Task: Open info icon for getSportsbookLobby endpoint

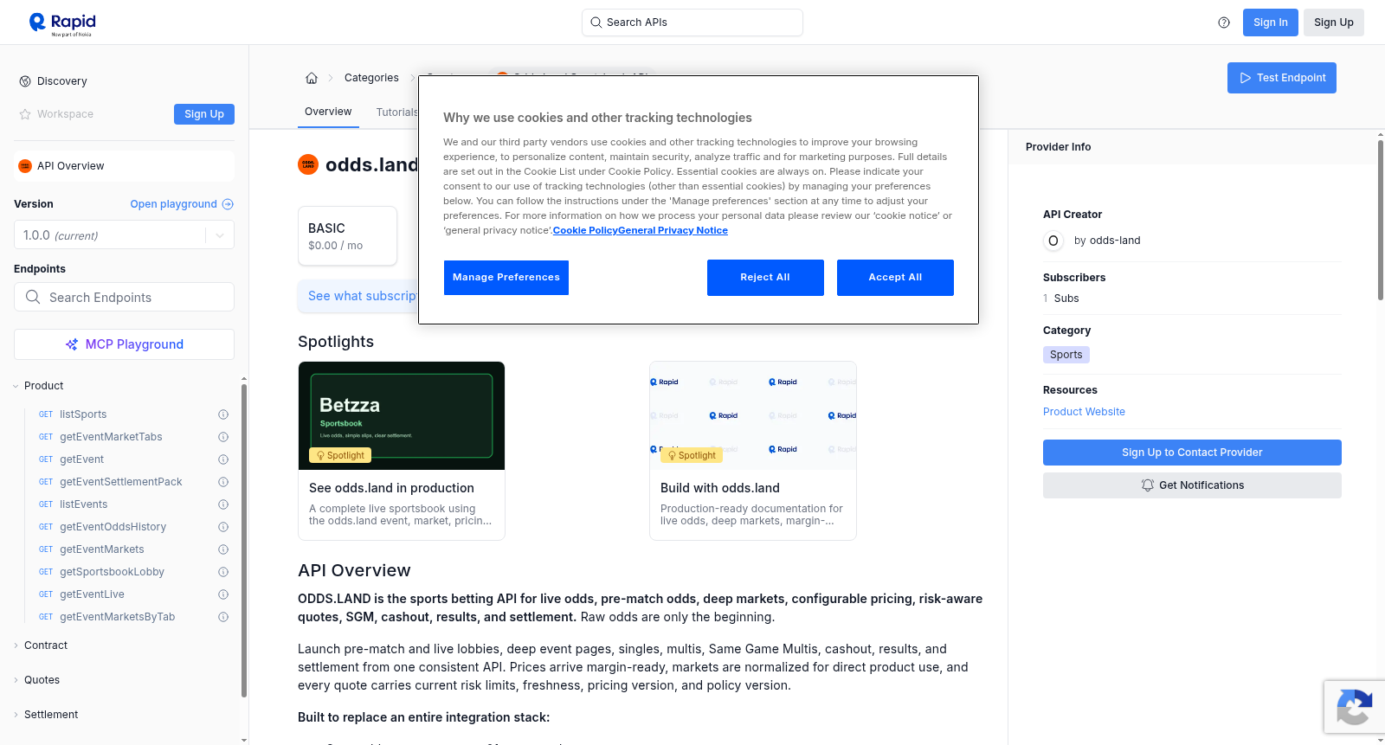Action: coord(223,572)
